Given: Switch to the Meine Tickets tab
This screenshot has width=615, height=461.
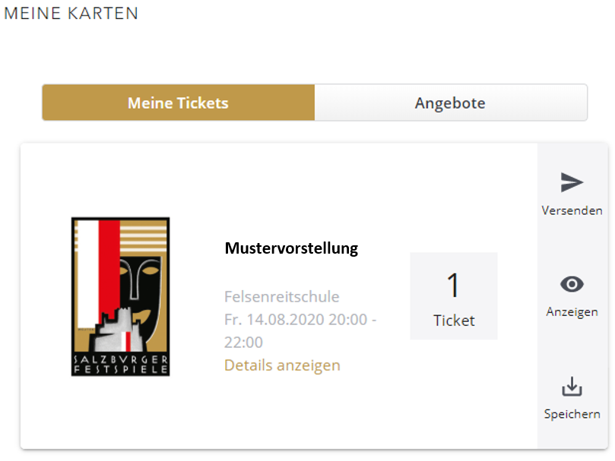Looking at the screenshot, I should tap(179, 103).
